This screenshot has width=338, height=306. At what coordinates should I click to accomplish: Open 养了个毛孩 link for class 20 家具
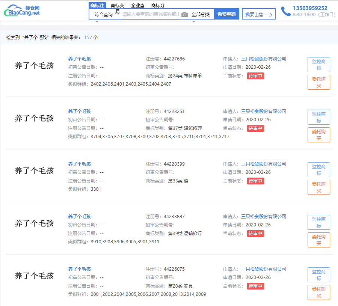(80, 269)
